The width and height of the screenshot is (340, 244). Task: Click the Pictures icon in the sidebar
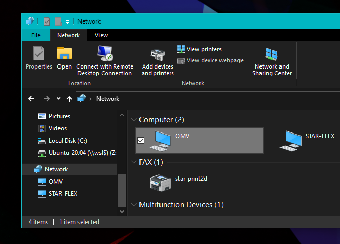click(42, 116)
